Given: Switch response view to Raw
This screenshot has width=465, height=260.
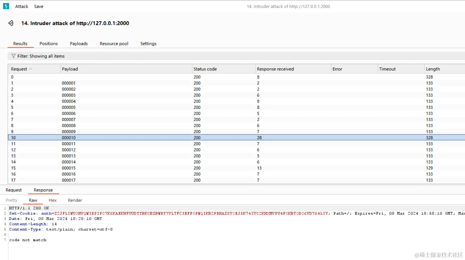Looking at the screenshot, I should (33, 200).
